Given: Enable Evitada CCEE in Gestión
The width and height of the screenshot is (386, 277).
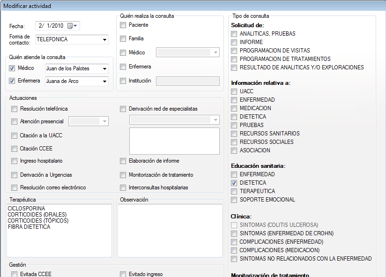Looking at the screenshot, I should pyautogui.click(x=14, y=274).
